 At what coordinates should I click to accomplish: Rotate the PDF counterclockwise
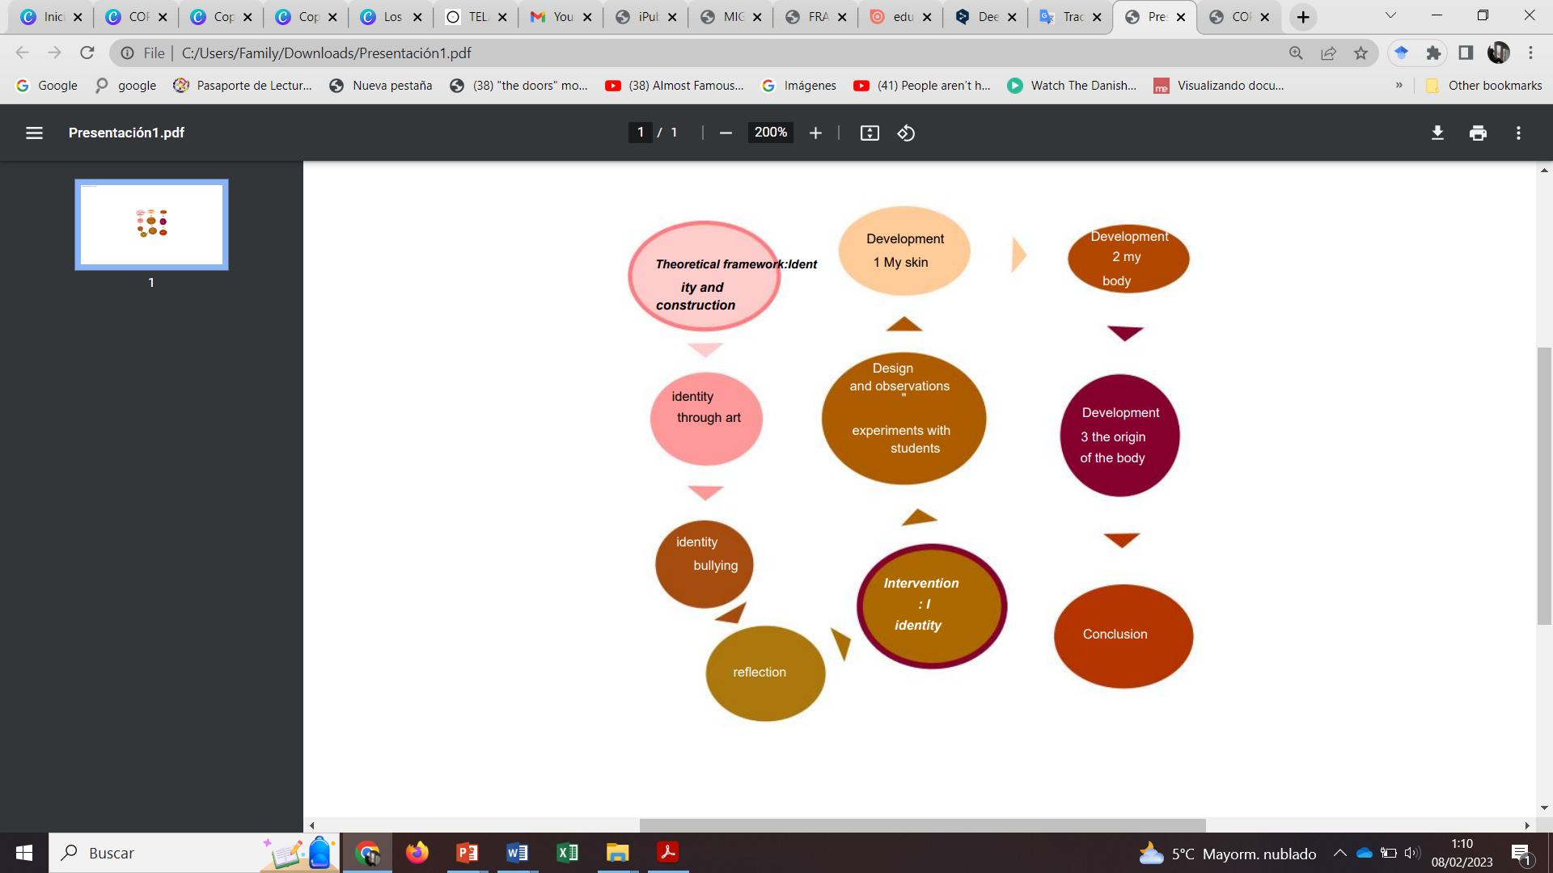906,133
